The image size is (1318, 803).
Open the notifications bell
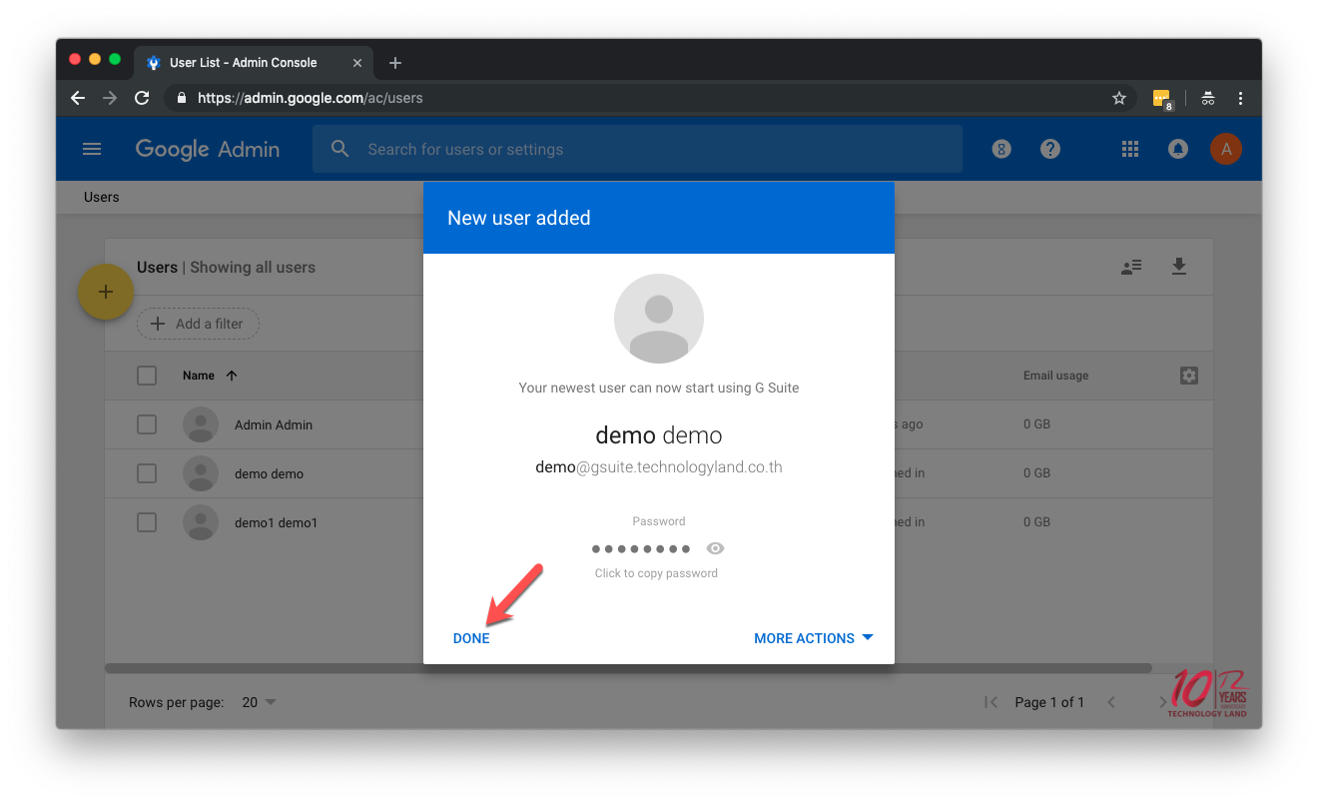(1178, 149)
